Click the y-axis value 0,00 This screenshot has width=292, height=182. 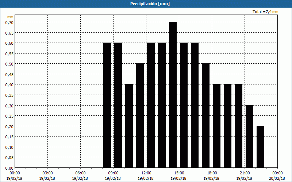click(x=9, y=168)
